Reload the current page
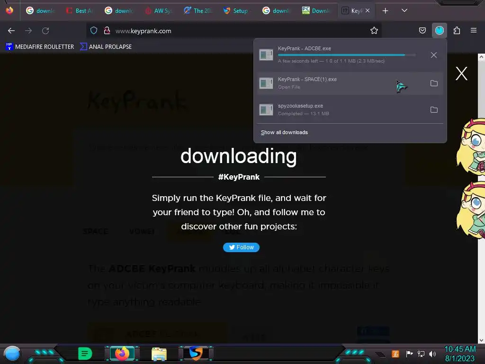The height and width of the screenshot is (364, 485). point(45,31)
